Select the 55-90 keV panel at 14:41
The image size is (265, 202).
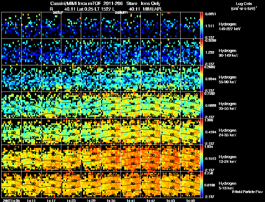point(131,79)
